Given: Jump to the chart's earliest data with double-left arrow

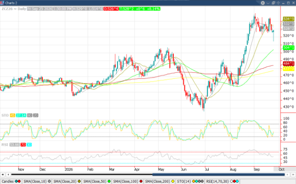Looking at the screenshot, I should point(3,175).
